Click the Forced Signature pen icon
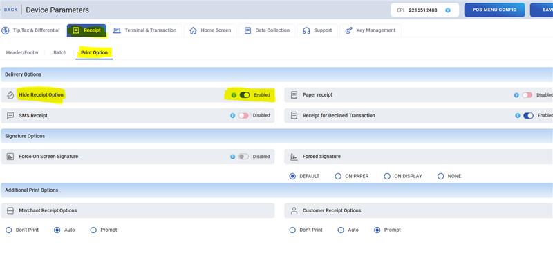553x269 pixels. (294, 157)
